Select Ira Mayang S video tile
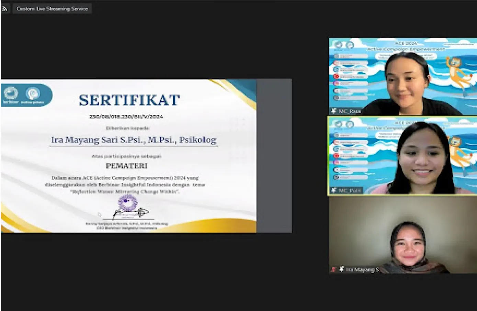 tap(403, 235)
